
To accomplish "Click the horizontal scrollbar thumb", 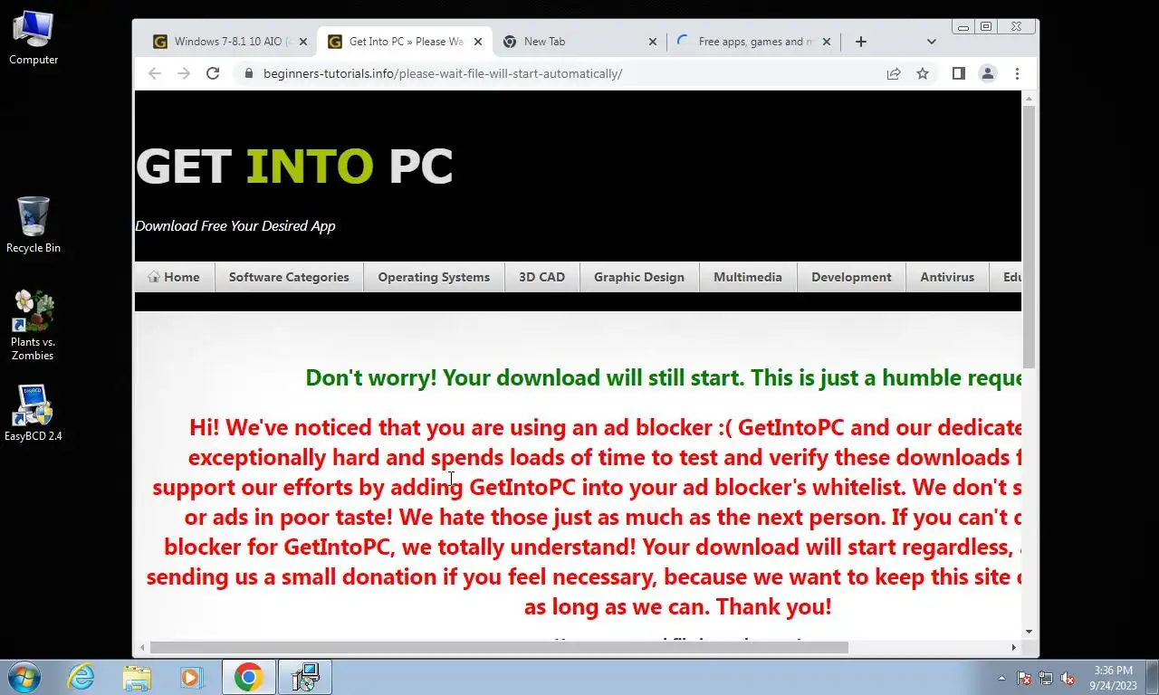I will pyautogui.click(x=499, y=647).
